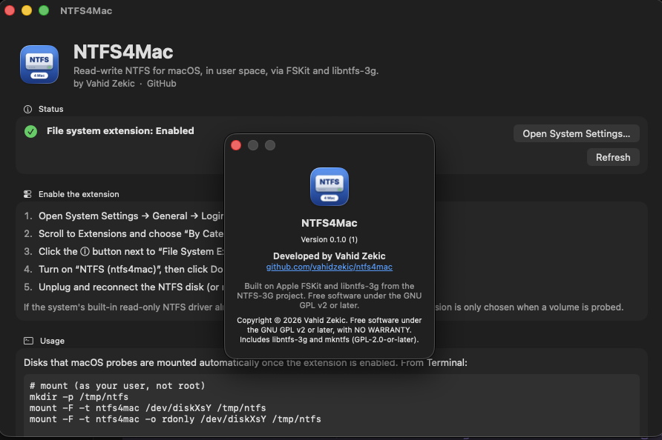The image size is (662, 440).
Task: Refresh the extension status
Action: [613, 157]
